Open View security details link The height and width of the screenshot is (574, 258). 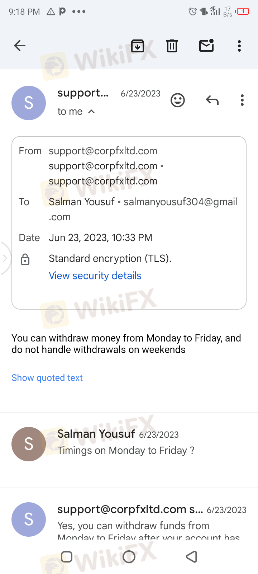pos(95,276)
